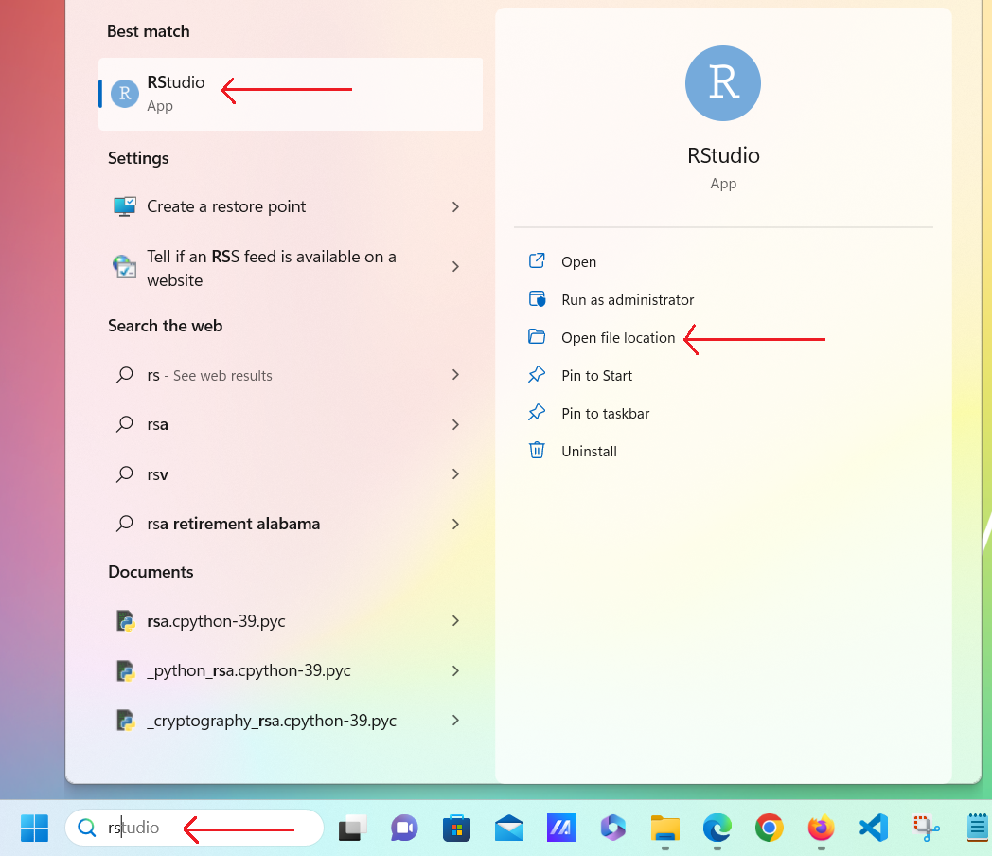
Task: Expand chevron next to 'rsa' suggestion
Action: pyautogui.click(x=455, y=424)
